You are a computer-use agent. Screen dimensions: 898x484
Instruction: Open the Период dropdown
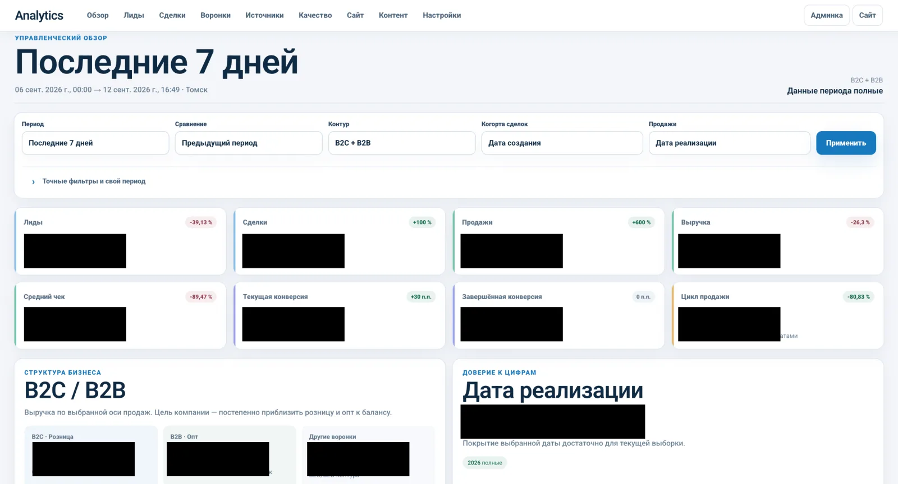(x=95, y=143)
